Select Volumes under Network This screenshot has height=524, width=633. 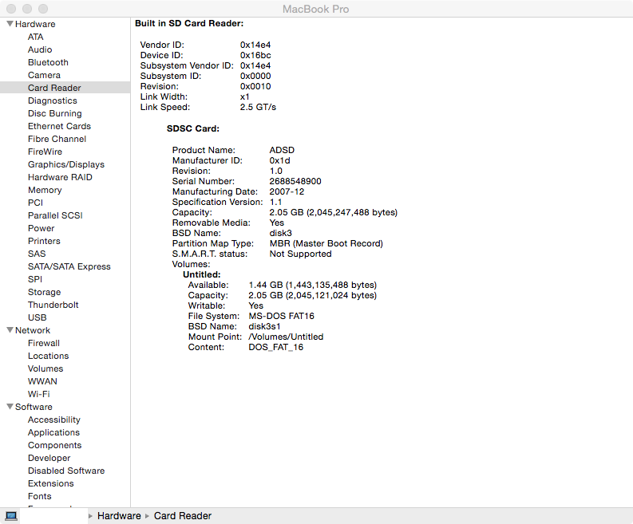point(45,368)
